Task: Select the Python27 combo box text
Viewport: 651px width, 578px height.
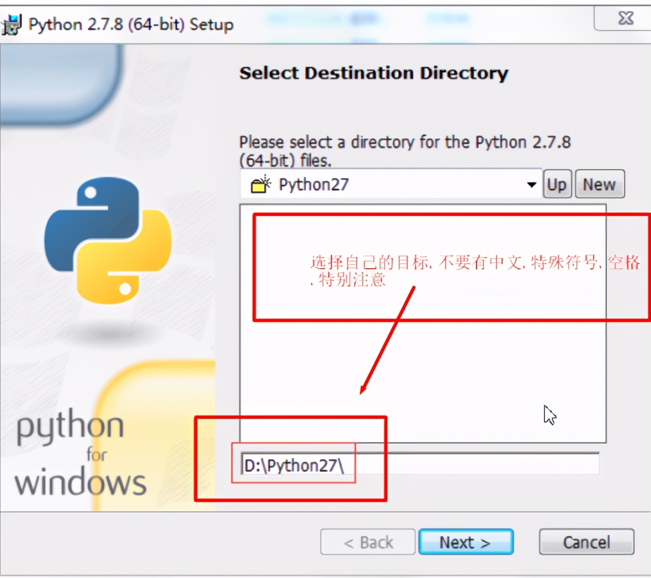Action: (x=313, y=184)
